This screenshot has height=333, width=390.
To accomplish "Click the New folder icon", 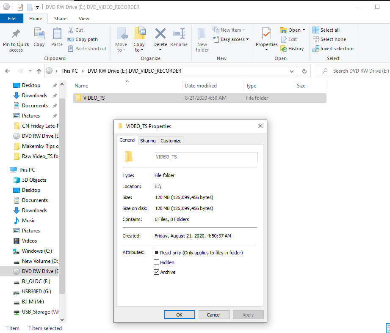I will tap(202, 34).
